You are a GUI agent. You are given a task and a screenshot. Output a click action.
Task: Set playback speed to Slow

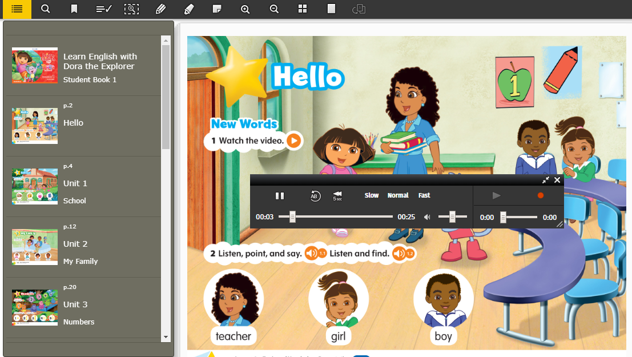(x=372, y=195)
